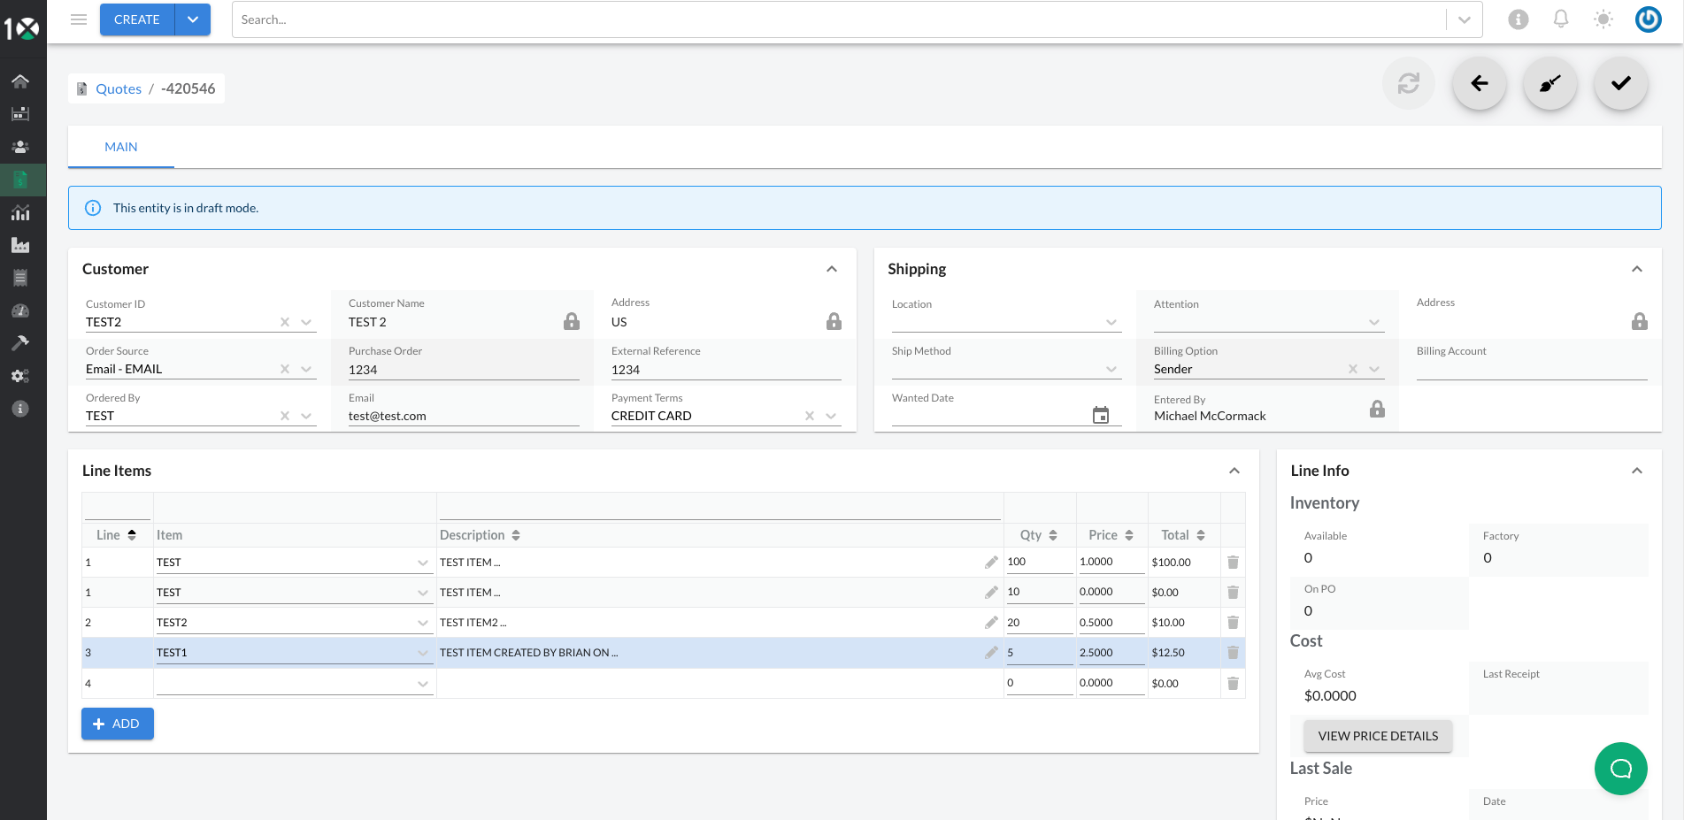Open the Settings gears in sidebar
Screen dimensions: 1684x820
20,375
